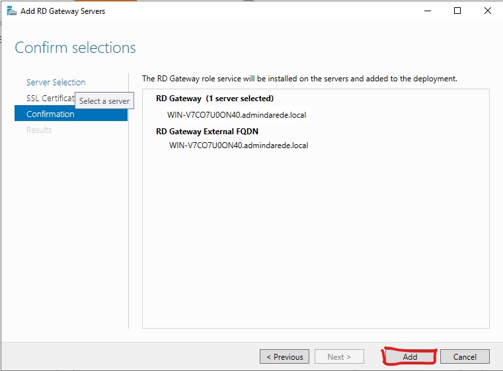
Task: Click the 'Confirm selections' page title
Action: tap(75, 48)
